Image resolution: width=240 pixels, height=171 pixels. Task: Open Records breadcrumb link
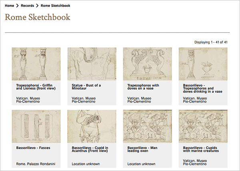(x=27, y=6)
